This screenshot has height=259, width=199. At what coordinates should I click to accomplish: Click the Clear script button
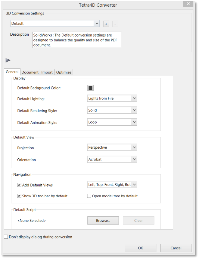pos(138,221)
